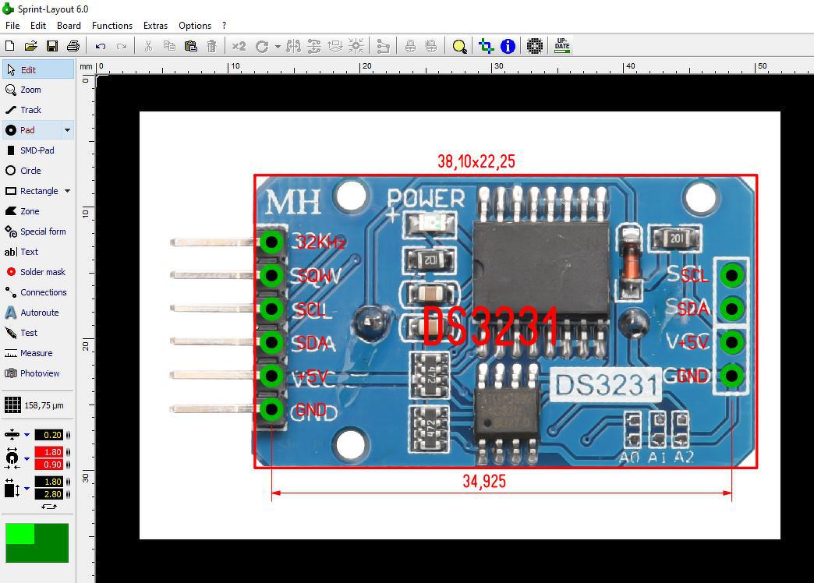Expand the Pad tool shape dropdown
Viewport: 814px width, 583px height.
click(68, 130)
